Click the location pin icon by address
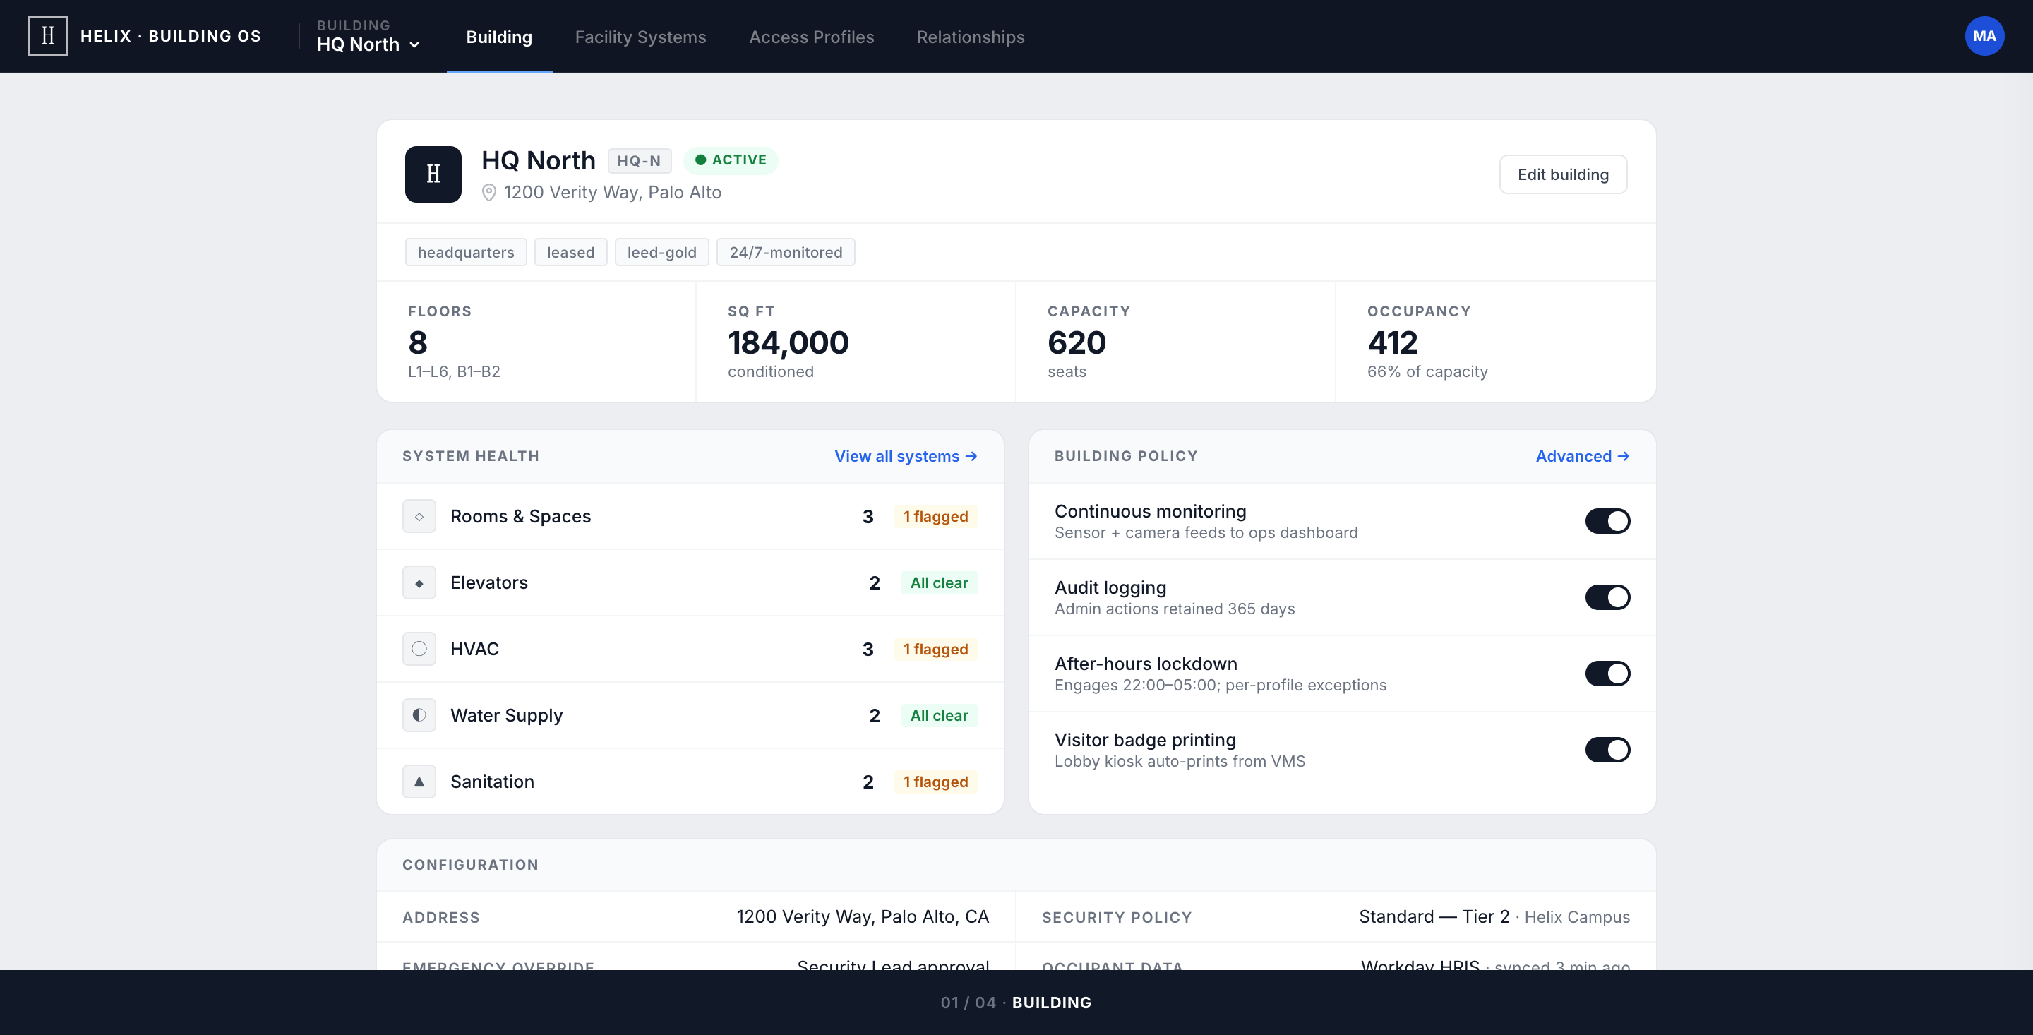 tap(489, 193)
